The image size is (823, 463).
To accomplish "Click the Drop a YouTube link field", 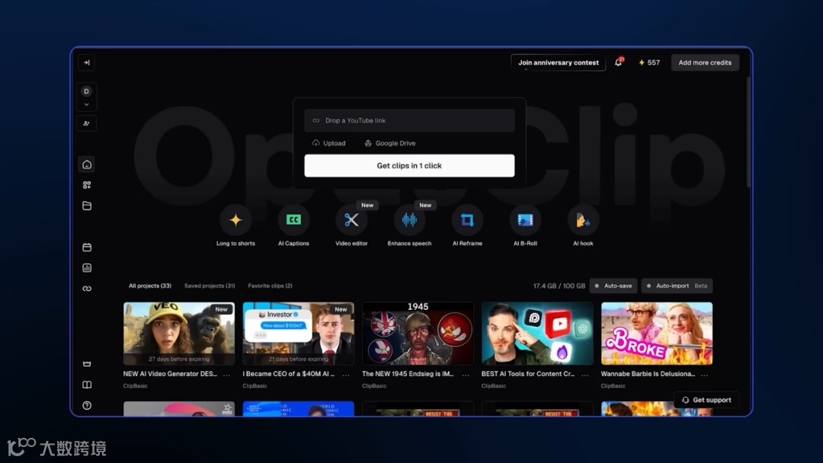I will [x=409, y=120].
